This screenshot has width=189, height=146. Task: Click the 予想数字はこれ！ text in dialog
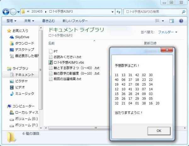(x=127, y=65)
